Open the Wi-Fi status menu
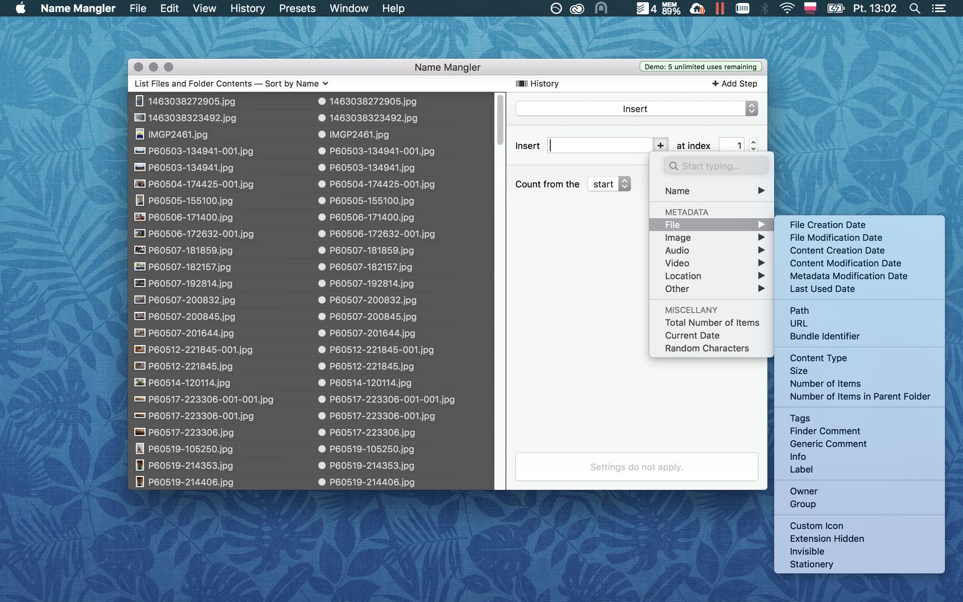Image resolution: width=963 pixels, height=602 pixels. coord(787,8)
